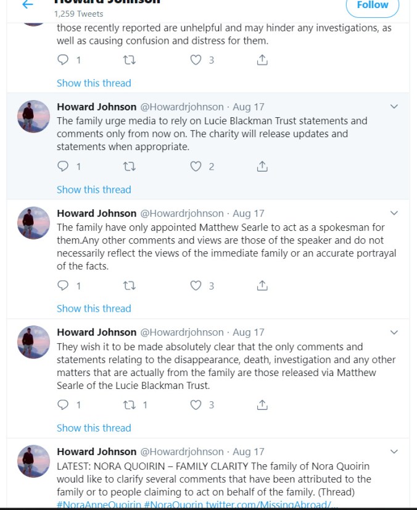Like the 'absolutely clear' statements tweet

tap(196, 405)
